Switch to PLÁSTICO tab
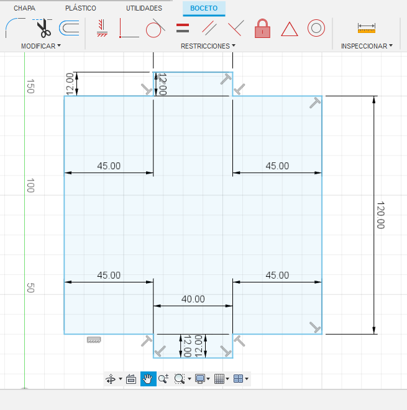 click(81, 8)
